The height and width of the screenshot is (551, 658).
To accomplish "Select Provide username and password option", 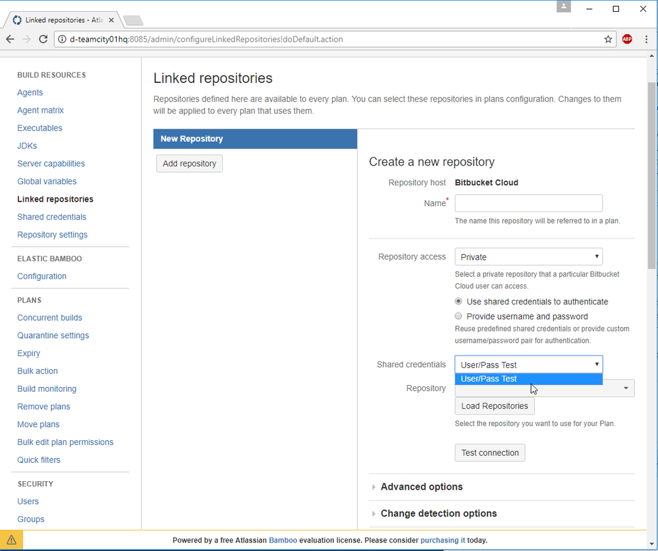I will (x=458, y=316).
